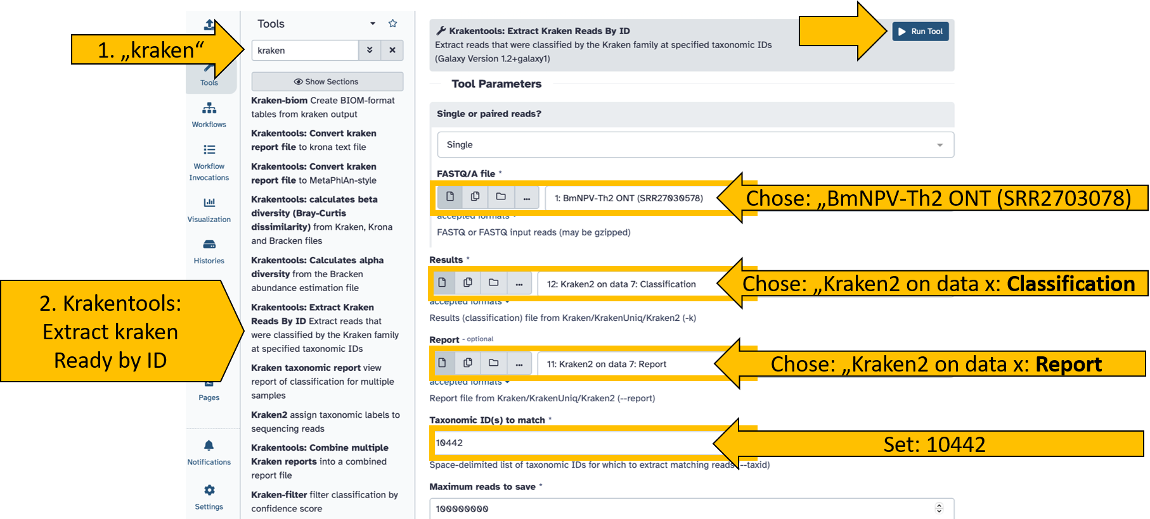Open Single or paired reads dropdown
The width and height of the screenshot is (1150, 519).
click(x=695, y=144)
